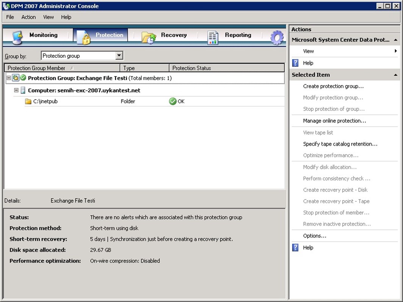
Task: Click Create protection group action
Action: click(x=333, y=86)
